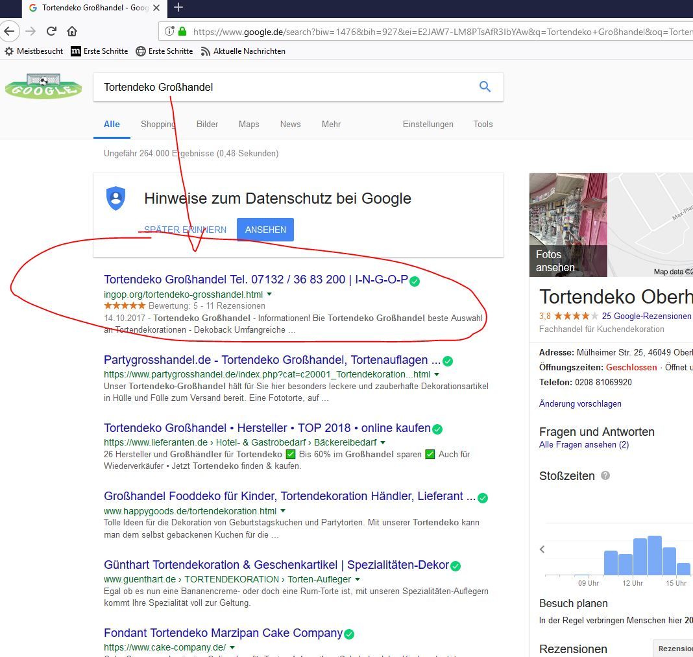Switch to the Bilder tab
Image resolution: width=693 pixels, height=657 pixels.
click(x=207, y=124)
